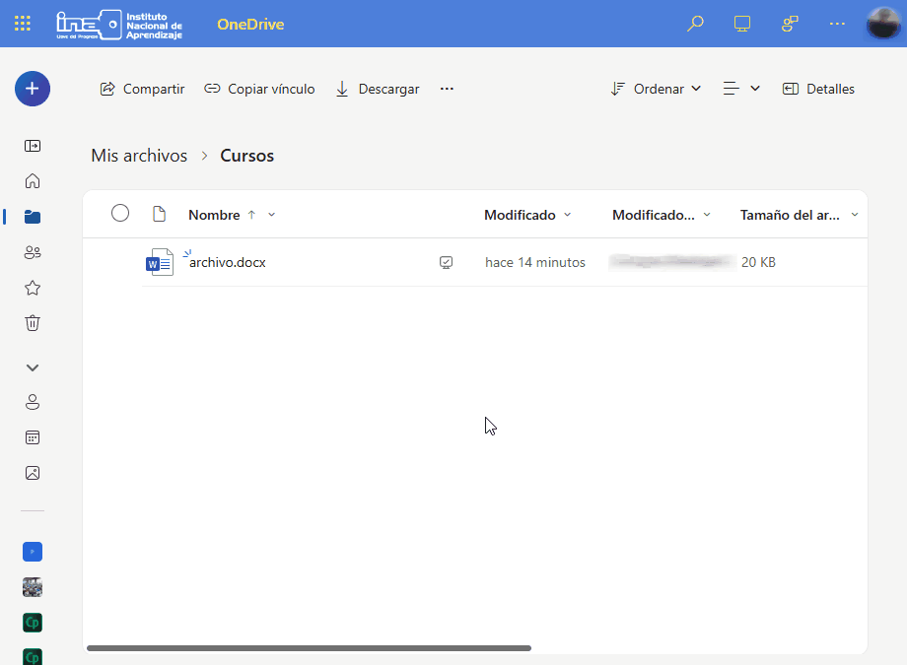907x665 pixels.
Task: Click the Compartir button
Action: pyautogui.click(x=143, y=89)
